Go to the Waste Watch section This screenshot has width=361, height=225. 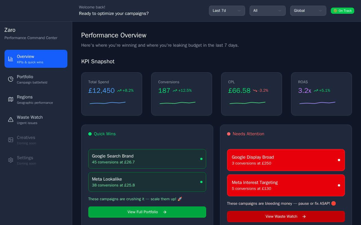(x=36, y=120)
